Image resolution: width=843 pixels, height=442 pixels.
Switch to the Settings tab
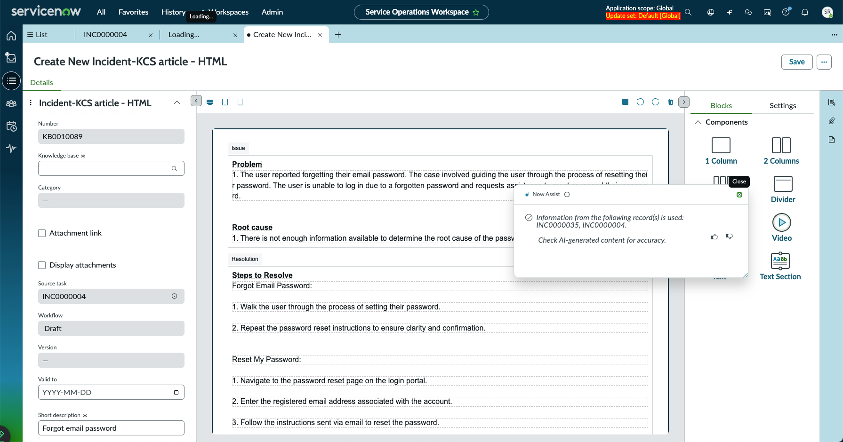click(783, 106)
